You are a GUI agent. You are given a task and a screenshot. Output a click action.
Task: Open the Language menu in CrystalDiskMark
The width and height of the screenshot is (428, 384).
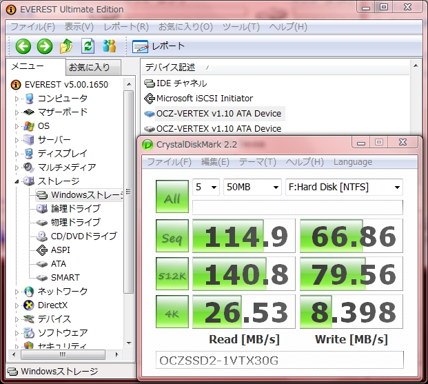352,162
